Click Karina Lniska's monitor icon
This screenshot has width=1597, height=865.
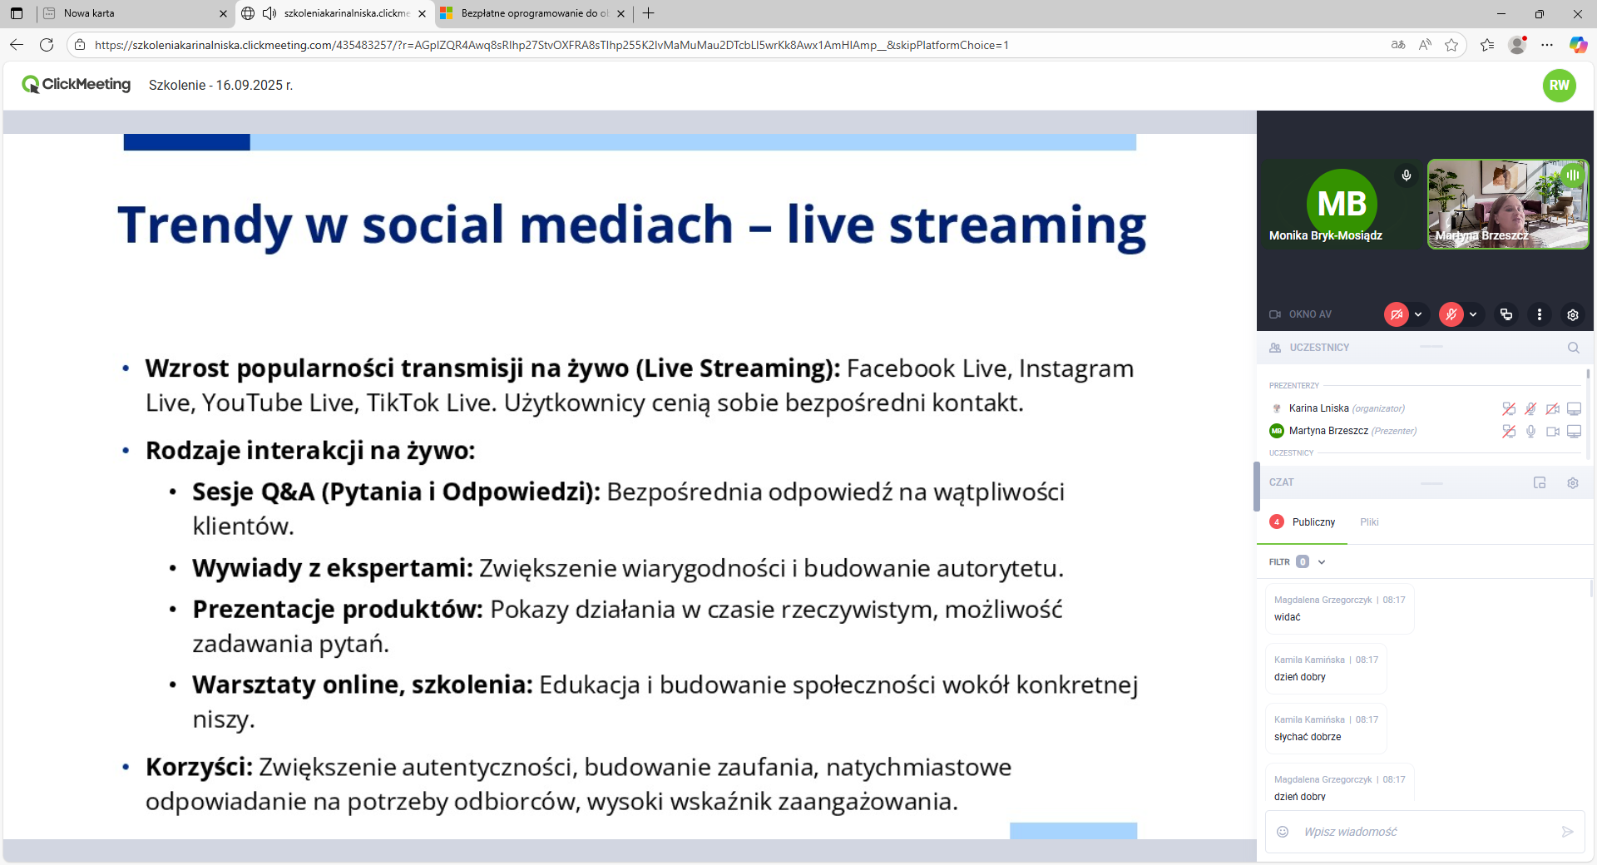tap(1575, 408)
